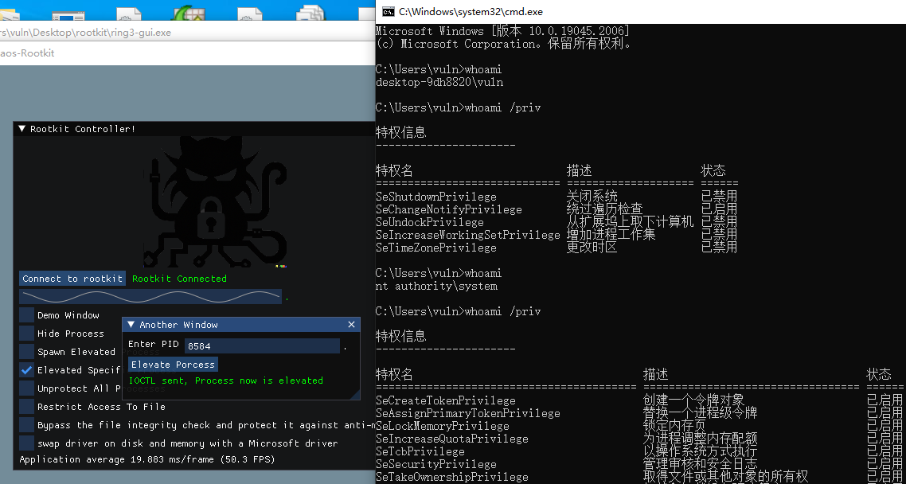
Task: Click the "Enter PID" label
Action: (x=154, y=344)
